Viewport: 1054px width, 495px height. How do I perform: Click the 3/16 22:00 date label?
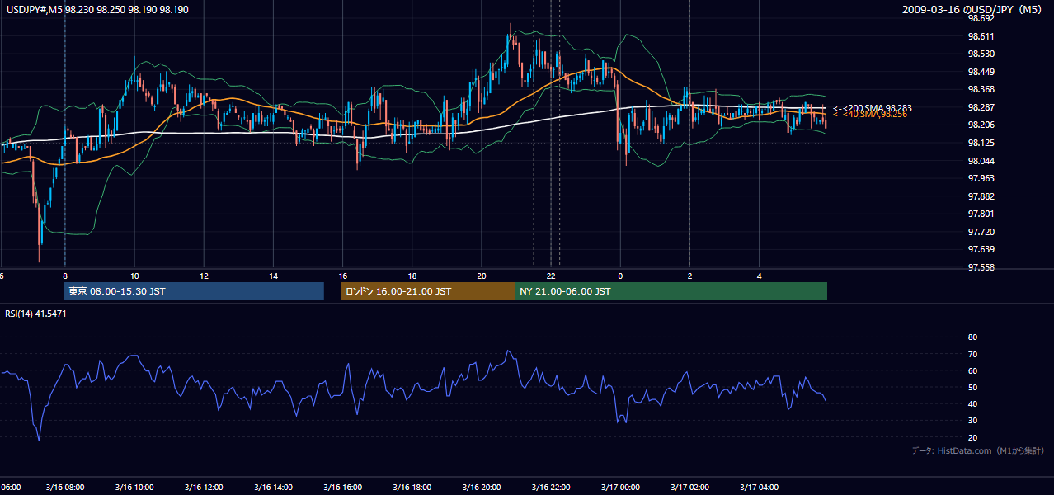pyautogui.click(x=551, y=488)
